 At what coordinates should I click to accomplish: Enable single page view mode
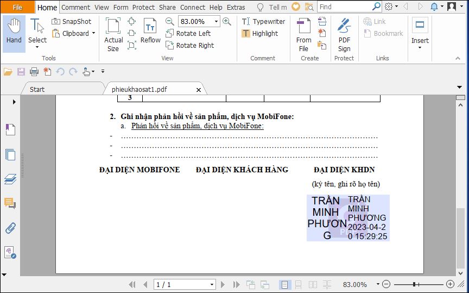click(284, 284)
